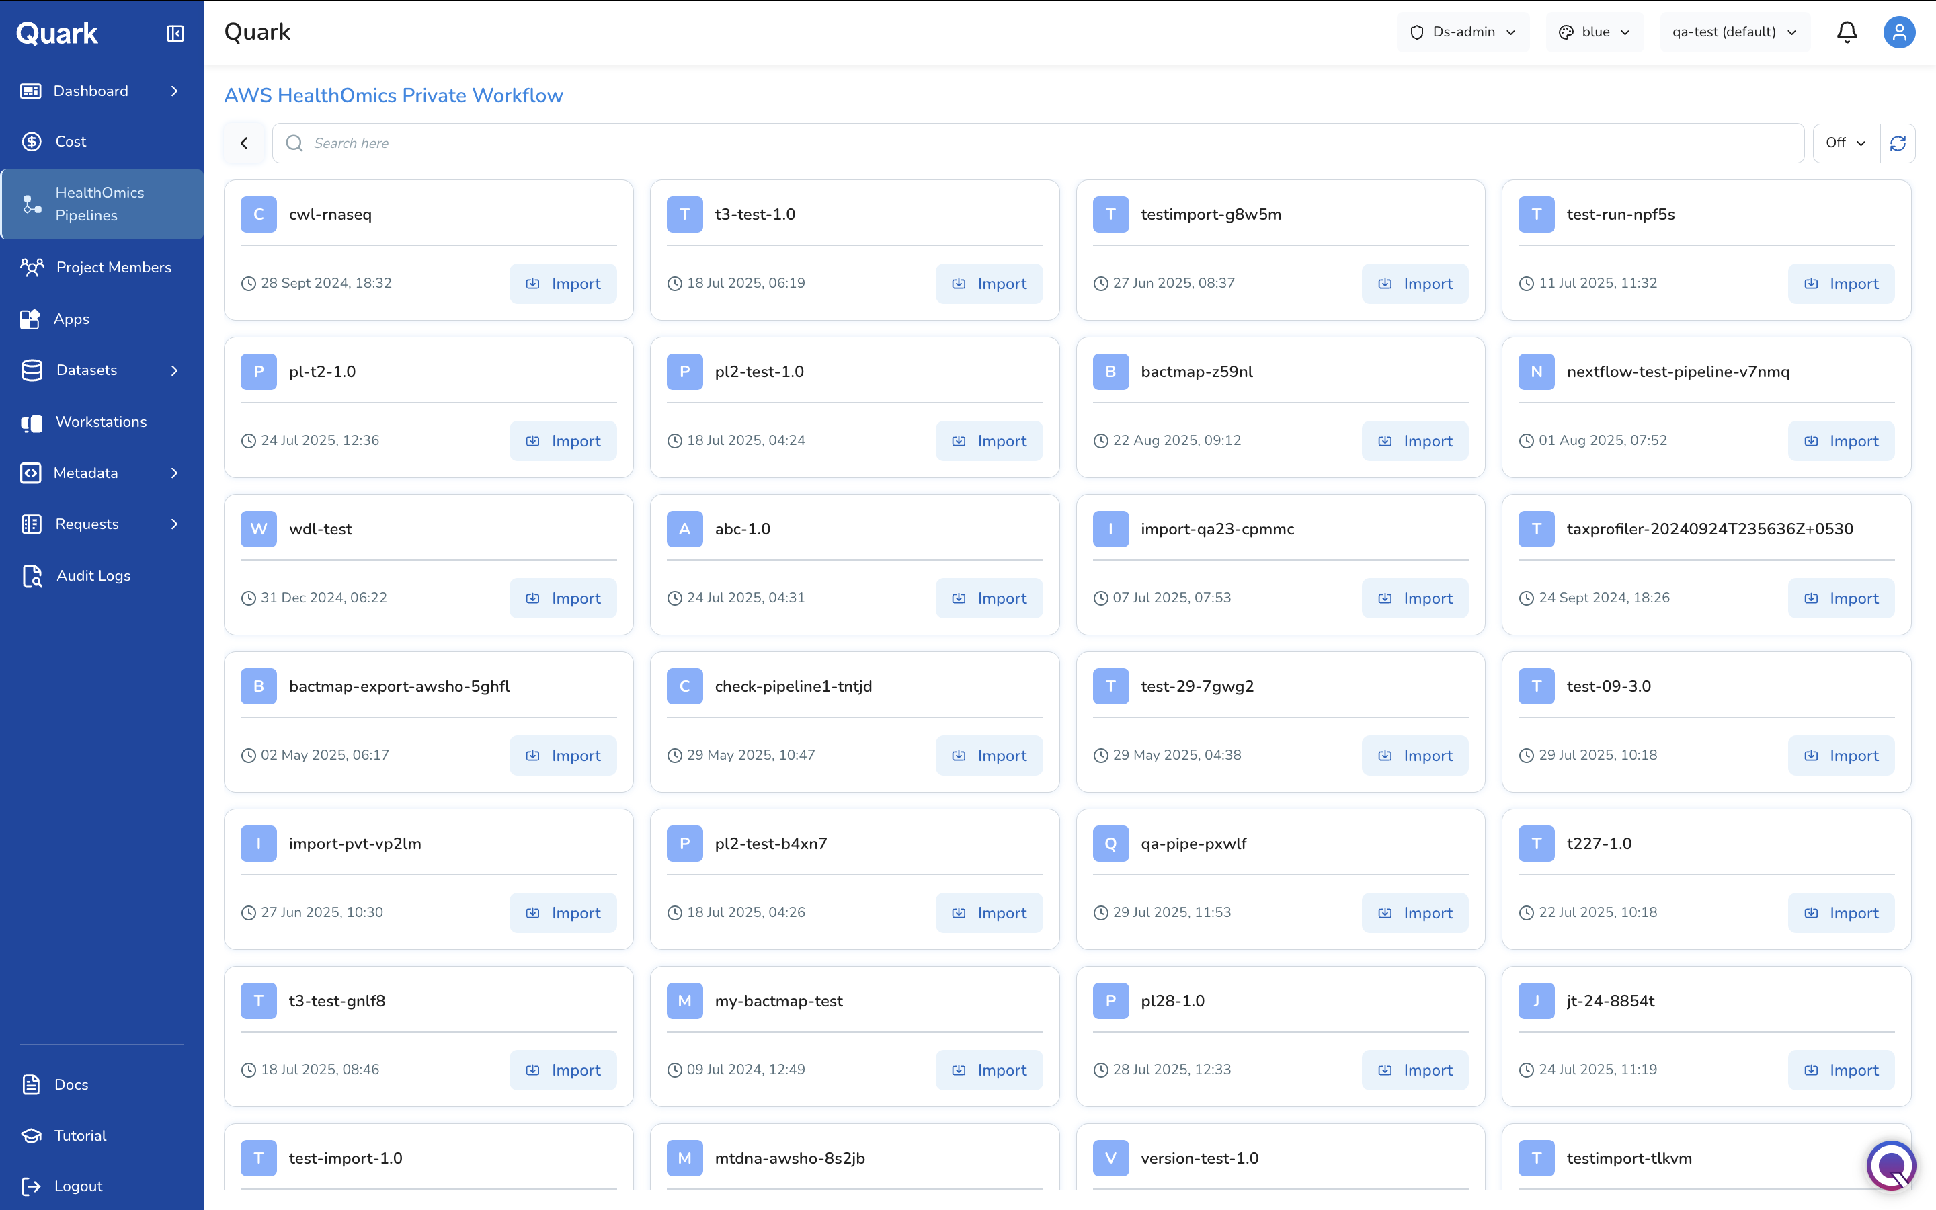1936x1210 pixels.
Task: Expand the Metadata menu chevron
Action: point(174,473)
